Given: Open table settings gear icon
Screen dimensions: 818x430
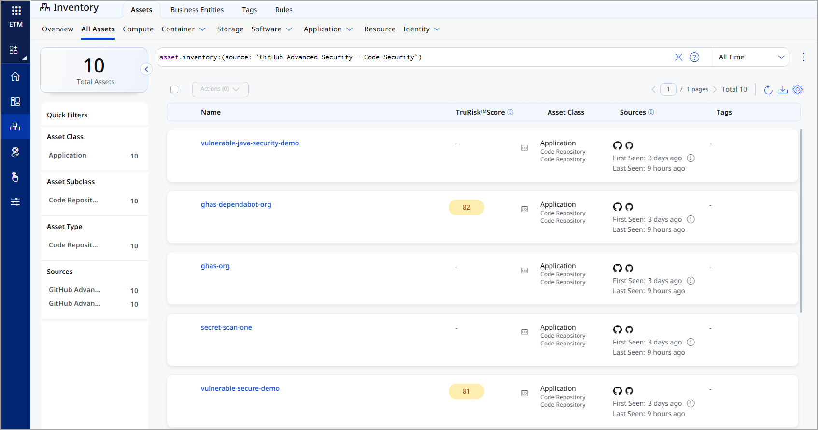Looking at the screenshot, I should 798,89.
